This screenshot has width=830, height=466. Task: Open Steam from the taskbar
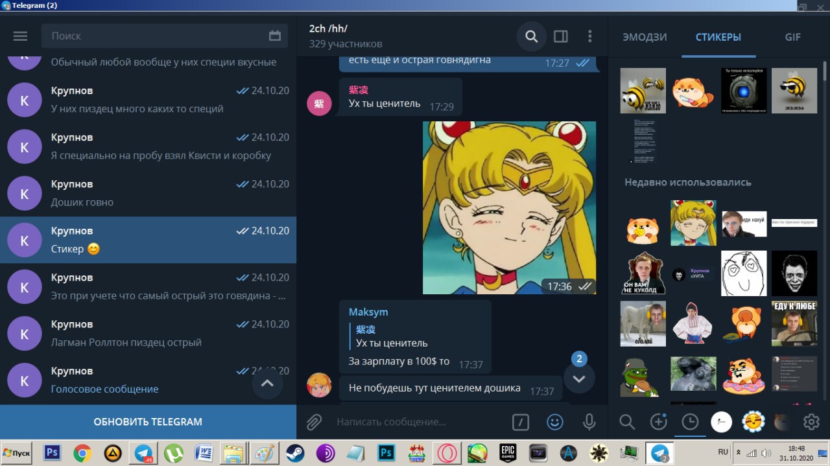click(295, 452)
